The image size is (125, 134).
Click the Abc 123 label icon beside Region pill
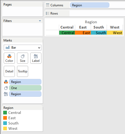click(6, 94)
